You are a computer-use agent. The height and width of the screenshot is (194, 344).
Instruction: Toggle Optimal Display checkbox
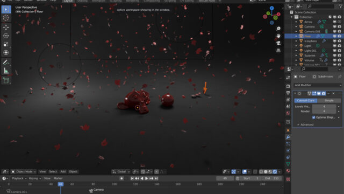[313, 117]
